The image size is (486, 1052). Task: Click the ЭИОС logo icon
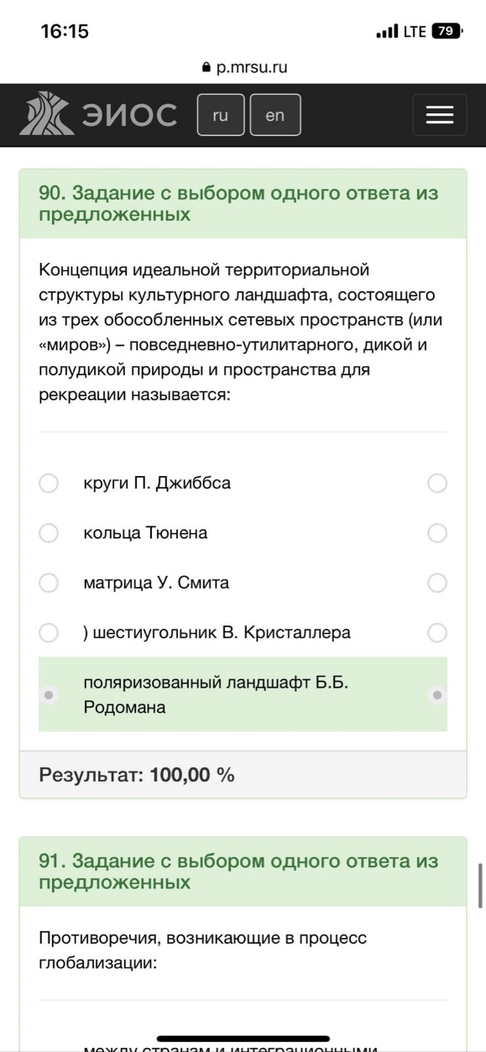(44, 115)
